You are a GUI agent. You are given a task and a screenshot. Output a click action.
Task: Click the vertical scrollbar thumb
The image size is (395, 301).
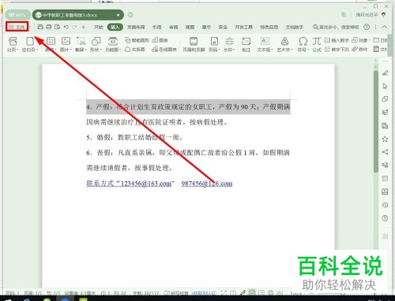coord(376,121)
